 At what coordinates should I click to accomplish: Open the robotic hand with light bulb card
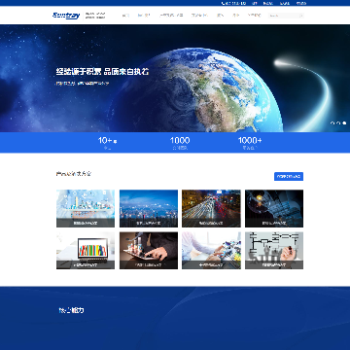click(x=274, y=208)
